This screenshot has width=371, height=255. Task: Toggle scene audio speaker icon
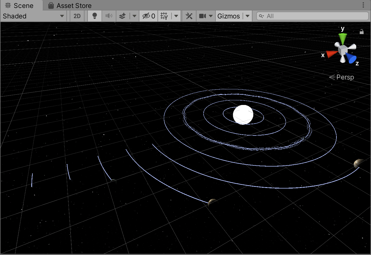109,16
